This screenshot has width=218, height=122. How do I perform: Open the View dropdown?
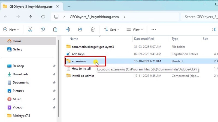coord(135,30)
